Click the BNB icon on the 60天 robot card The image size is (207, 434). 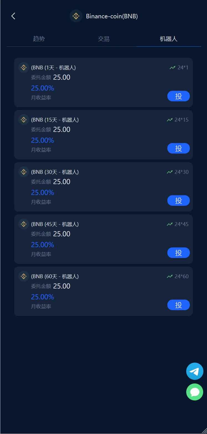pyautogui.click(x=24, y=276)
